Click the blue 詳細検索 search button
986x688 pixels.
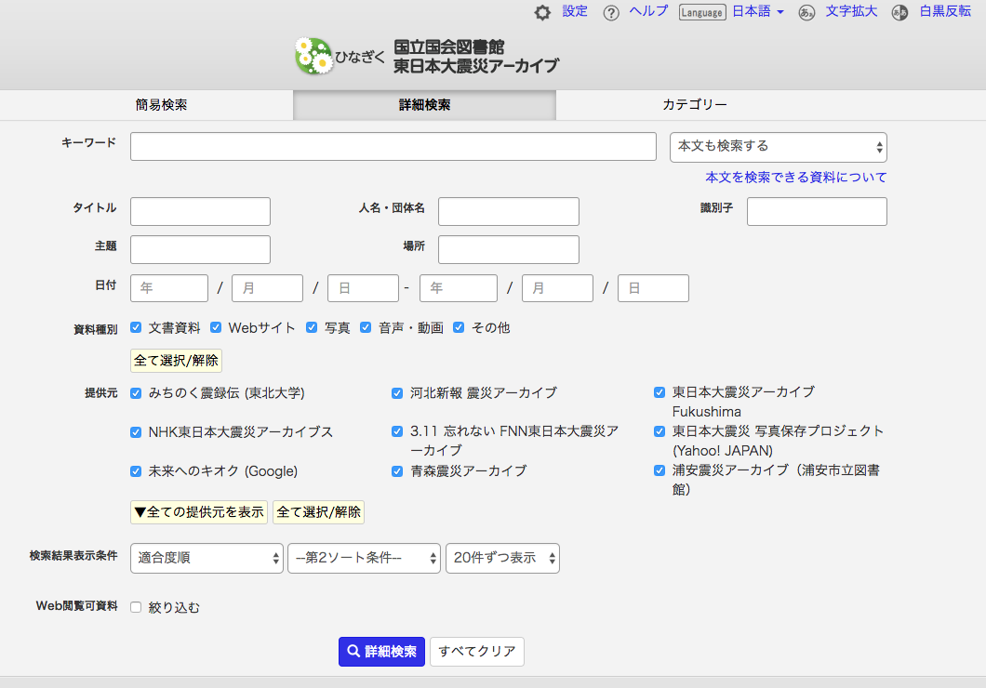(x=381, y=652)
